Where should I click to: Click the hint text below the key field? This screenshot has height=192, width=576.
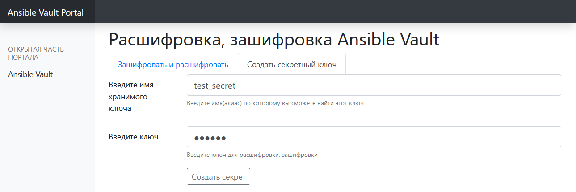[x=252, y=155]
